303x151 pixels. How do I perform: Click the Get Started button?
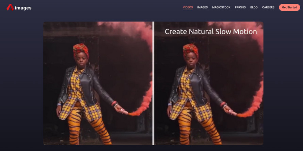click(289, 7)
